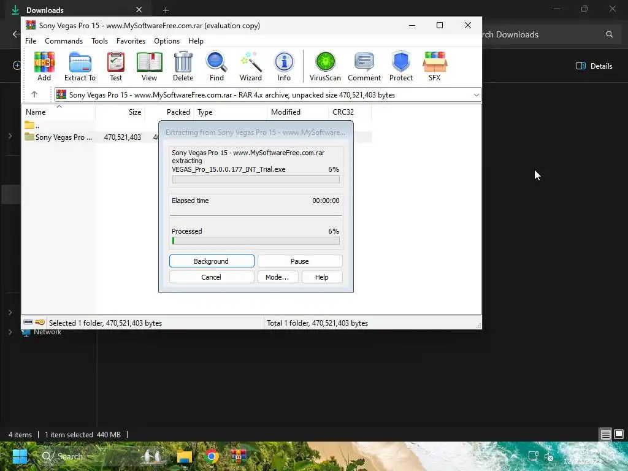Click the SFX toolbar icon

coord(435,66)
